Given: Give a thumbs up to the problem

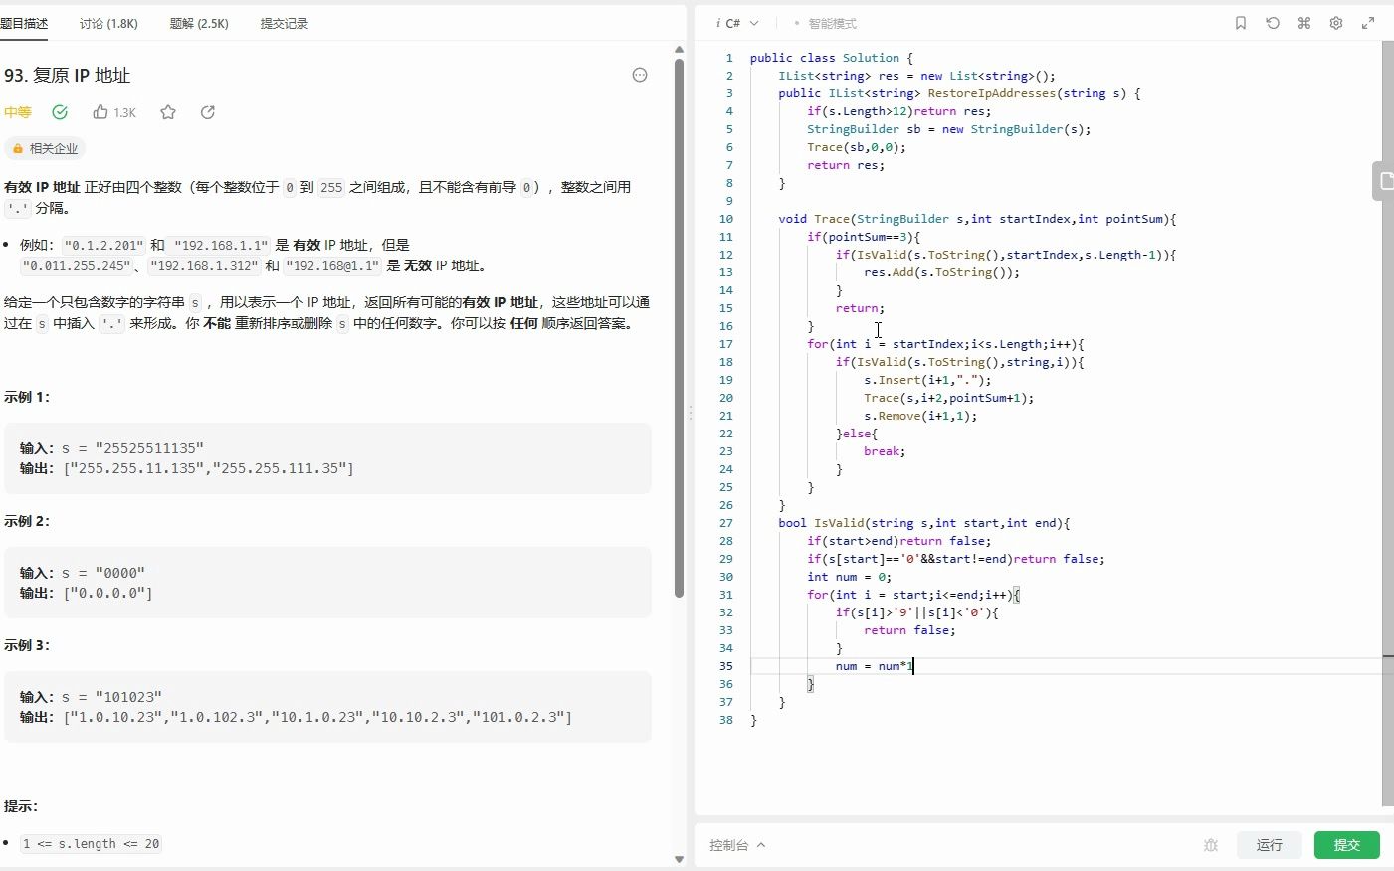Looking at the screenshot, I should 102,112.
